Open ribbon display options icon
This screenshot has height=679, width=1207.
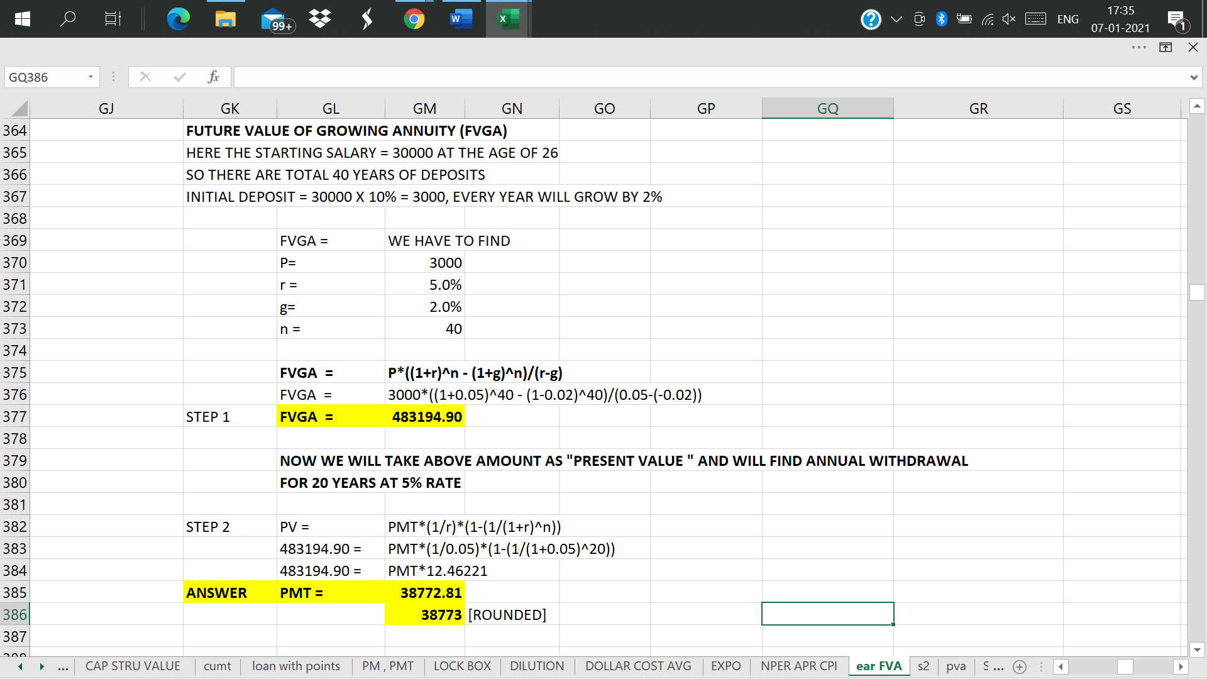click(1166, 47)
